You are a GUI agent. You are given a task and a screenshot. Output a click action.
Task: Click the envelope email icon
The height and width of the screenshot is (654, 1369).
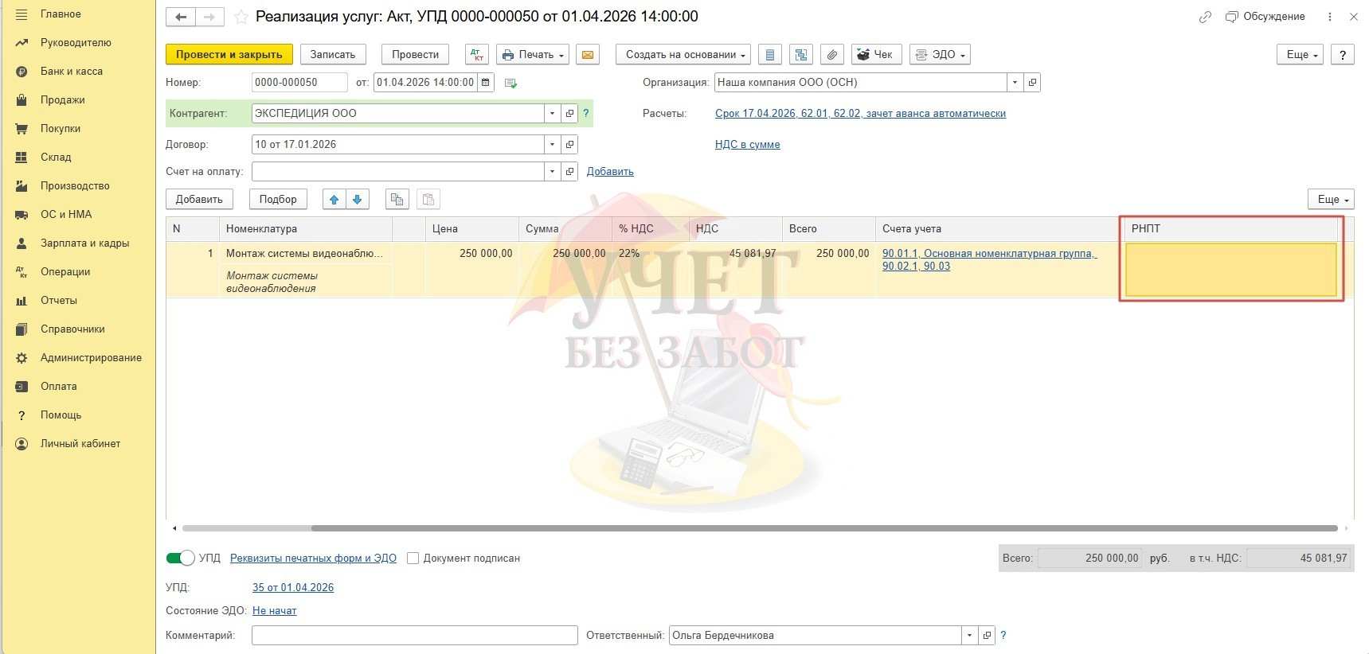(x=587, y=55)
